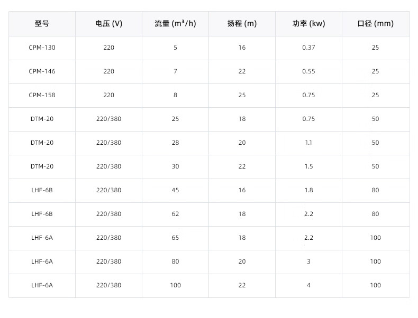Screen dimensions: 418x318
Task: Click the 0.55 power value cell
Action: (x=308, y=71)
